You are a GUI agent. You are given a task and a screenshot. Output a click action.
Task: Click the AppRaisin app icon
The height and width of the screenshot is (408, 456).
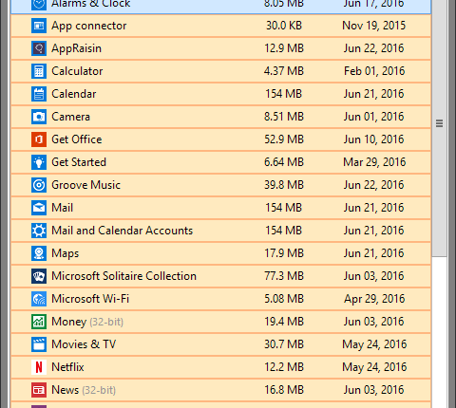coord(39,48)
